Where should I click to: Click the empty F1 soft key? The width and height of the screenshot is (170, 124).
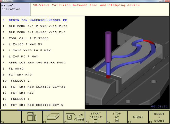click(11, 117)
